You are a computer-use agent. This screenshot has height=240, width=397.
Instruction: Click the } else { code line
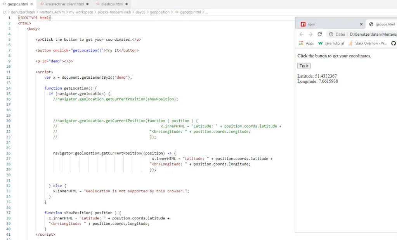click(x=57, y=186)
